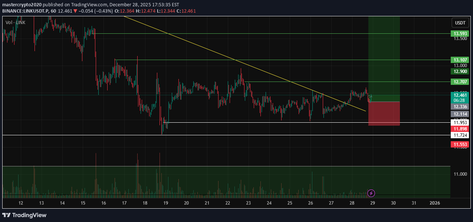Select the gray 12.336 price label
473x222 pixels.
pos(460,107)
